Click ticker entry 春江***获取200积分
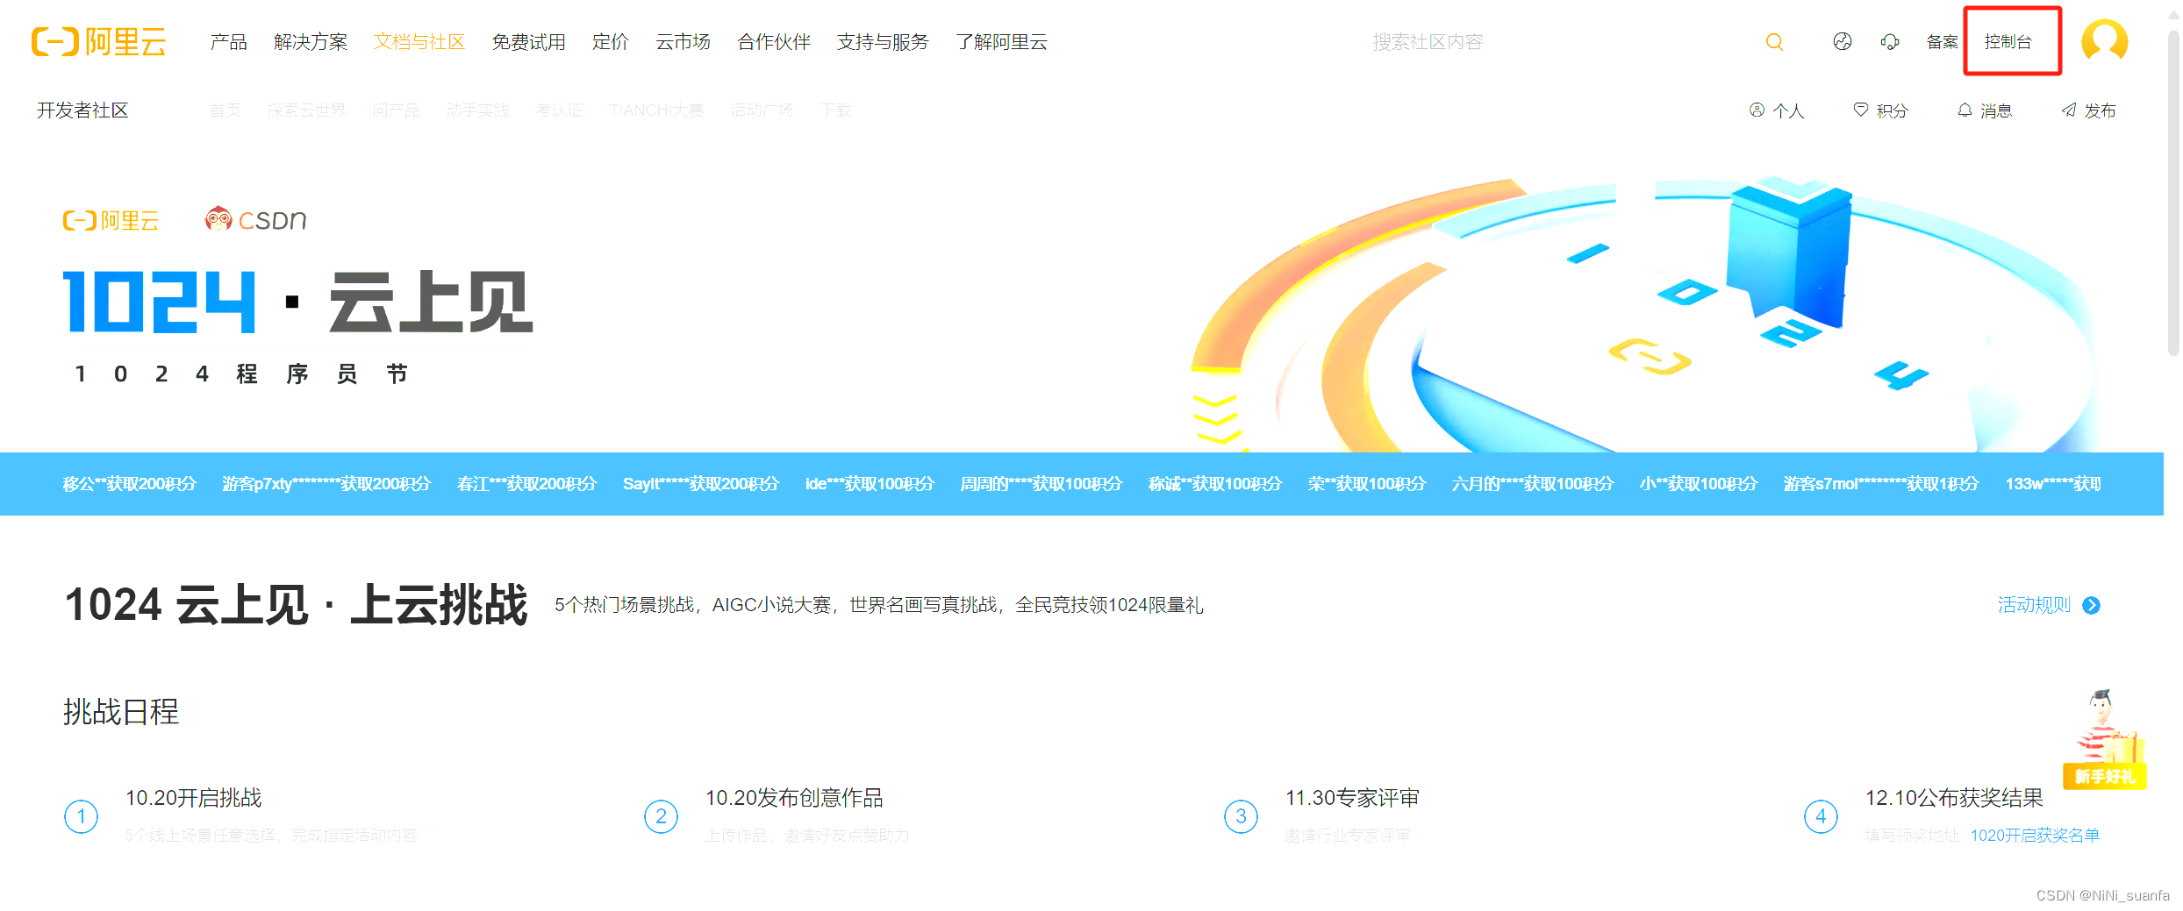The height and width of the screenshot is (911, 2183). coord(526,484)
